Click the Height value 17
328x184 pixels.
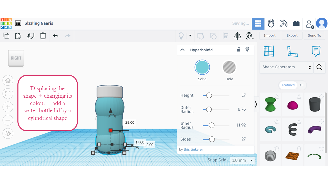[244, 95]
